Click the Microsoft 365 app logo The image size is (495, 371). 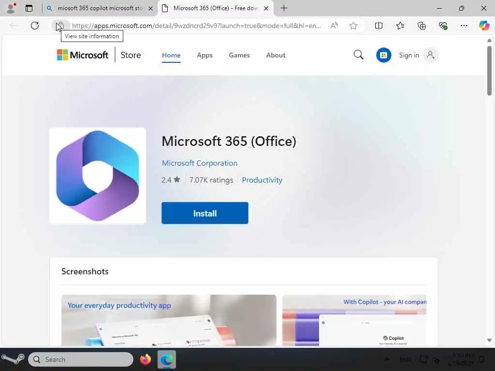[98, 176]
